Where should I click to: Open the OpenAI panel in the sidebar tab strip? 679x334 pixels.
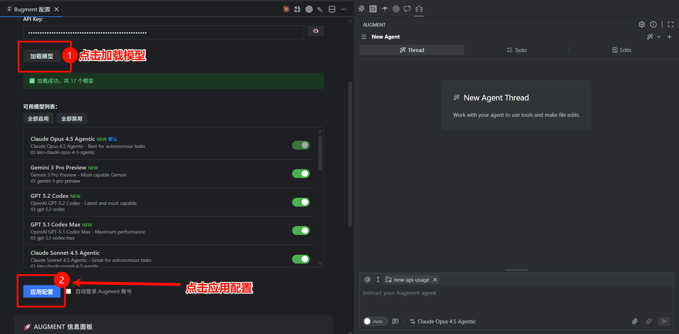[x=396, y=9]
